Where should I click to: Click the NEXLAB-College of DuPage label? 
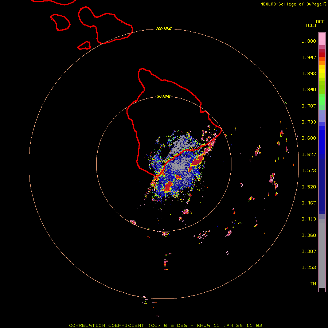tap(292, 4)
